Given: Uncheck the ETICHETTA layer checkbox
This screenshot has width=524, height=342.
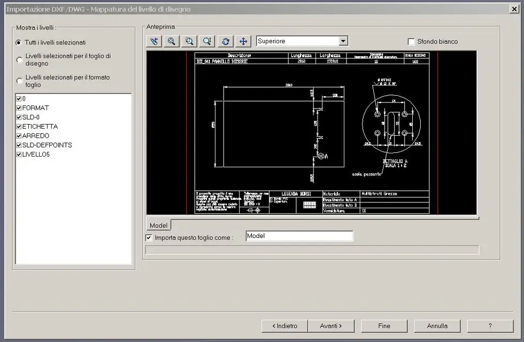Looking at the screenshot, I should (x=19, y=127).
